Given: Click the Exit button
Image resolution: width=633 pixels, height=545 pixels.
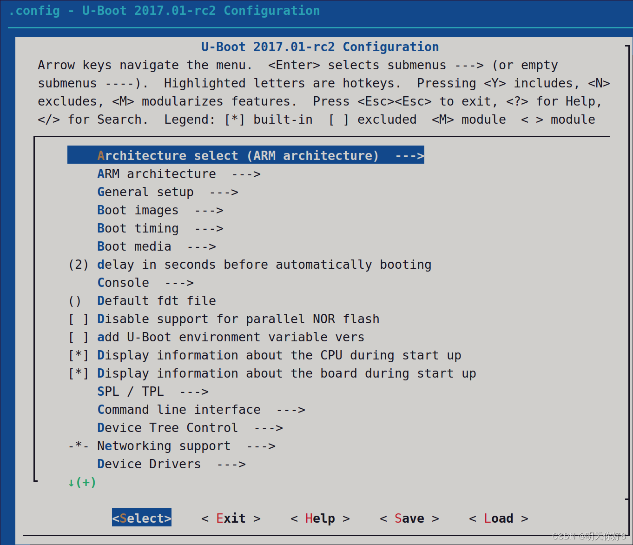Looking at the screenshot, I should [231, 518].
